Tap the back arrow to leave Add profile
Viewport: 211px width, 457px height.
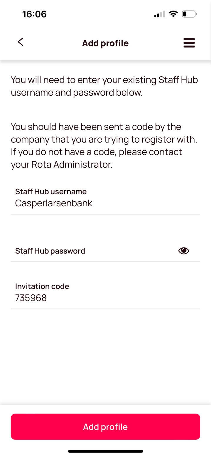pyautogui.click(x=20, y=42)
